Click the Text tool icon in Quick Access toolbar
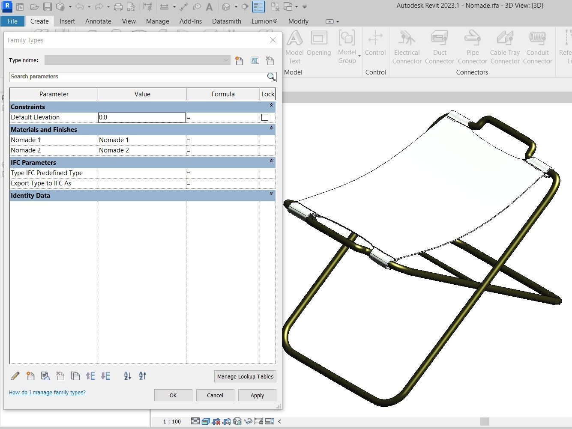Image resolution: width=572 pixels, height=429 pixels. coord(209,7)
